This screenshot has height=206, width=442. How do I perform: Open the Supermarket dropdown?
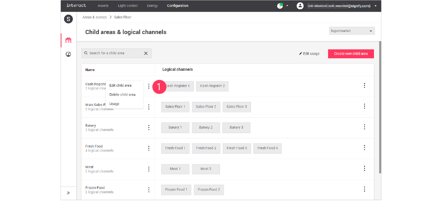click(x=352, y=31)
